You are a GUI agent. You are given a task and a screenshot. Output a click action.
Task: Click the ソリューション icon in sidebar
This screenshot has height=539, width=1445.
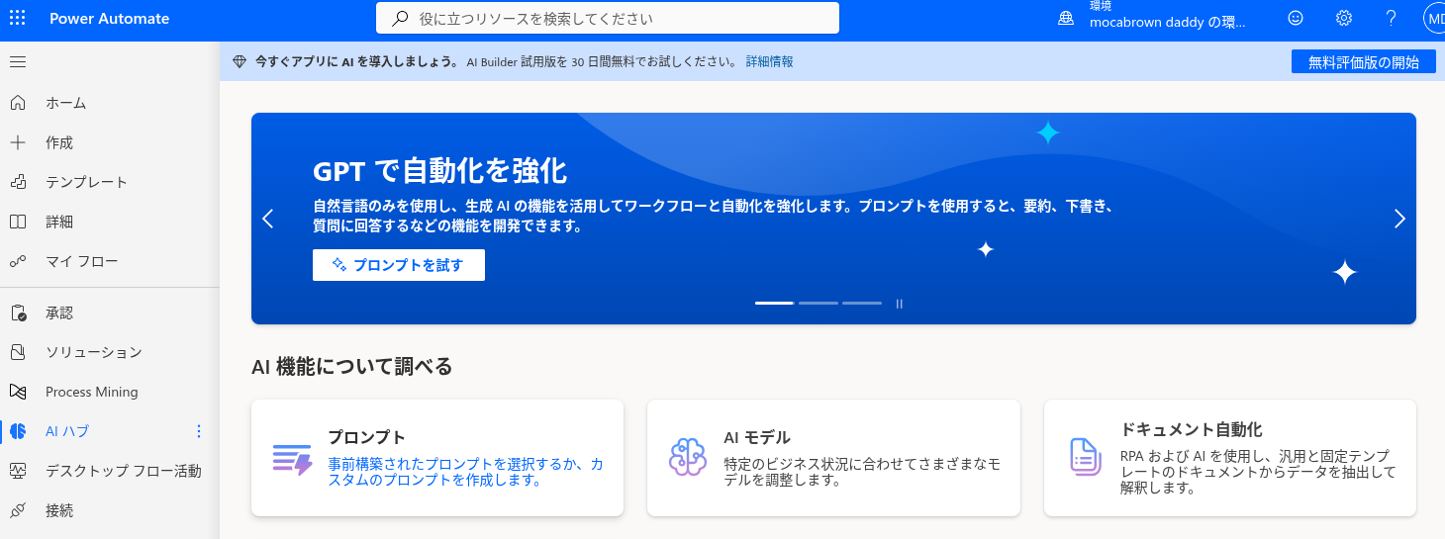coord(18,352)
